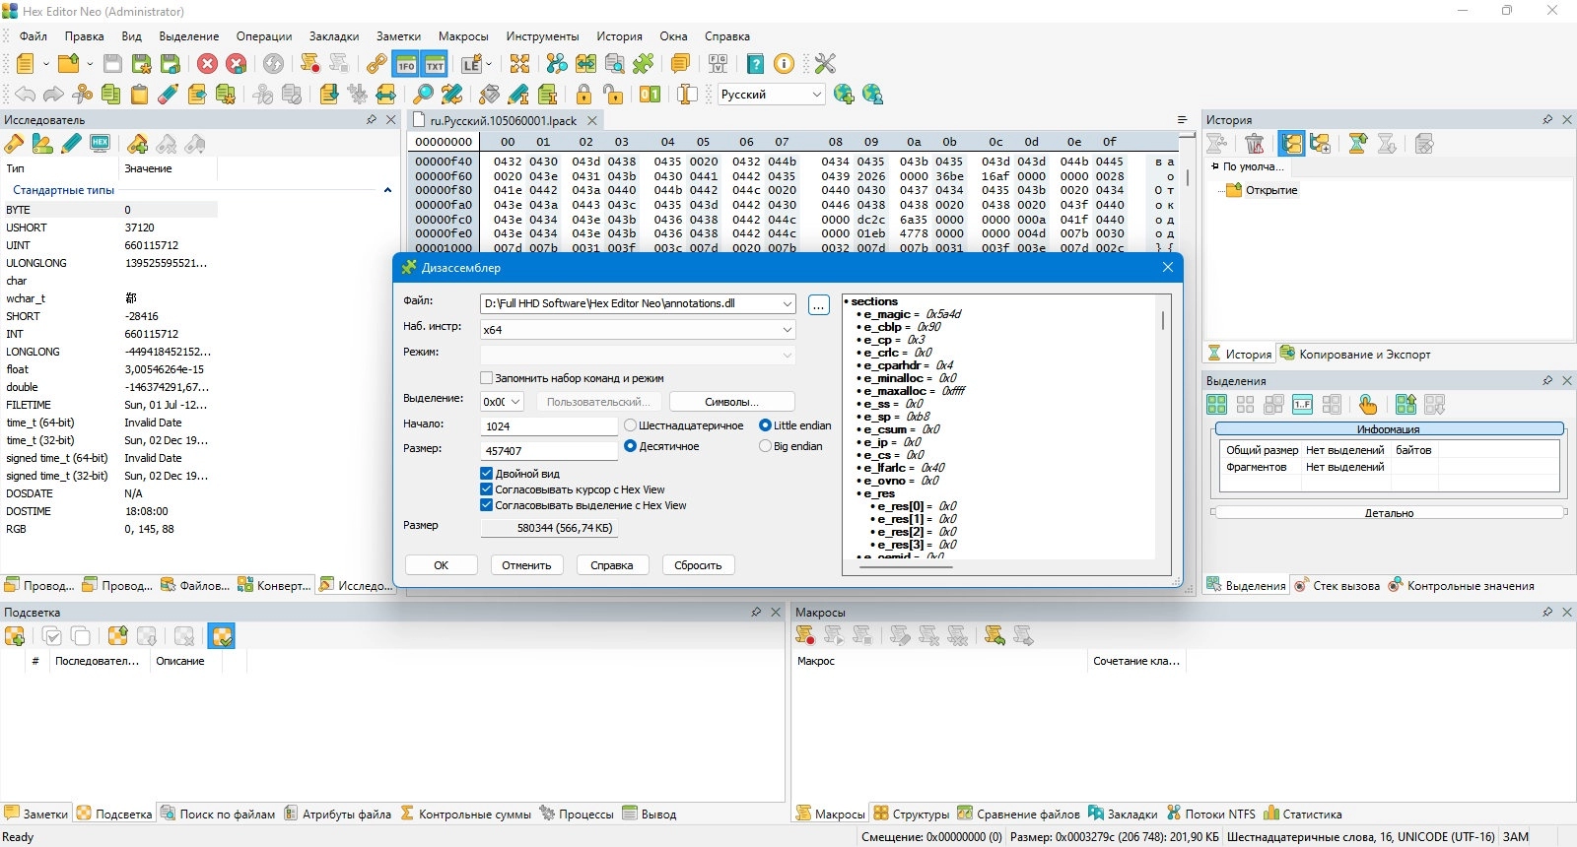Uncheck the 'Двойной вид' checkbox
The width and height of the screenshot is (1577, 847).
pyautogui.click(x=487, y=474)
